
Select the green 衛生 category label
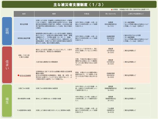(x=7, y=101)
